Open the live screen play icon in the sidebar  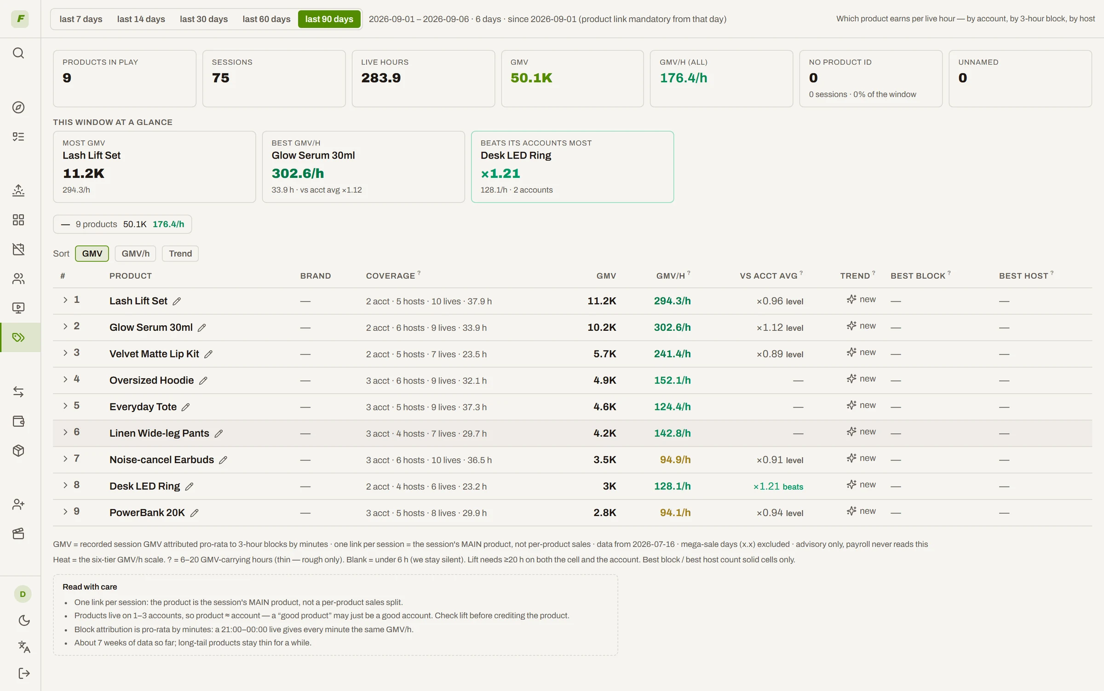tap(18, 308)
